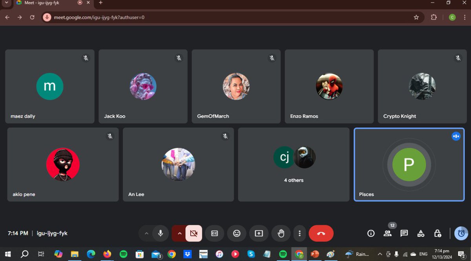Go back to the previous page
The width and height of the screenshot is (471, 261).
click(x=7, y=17)
